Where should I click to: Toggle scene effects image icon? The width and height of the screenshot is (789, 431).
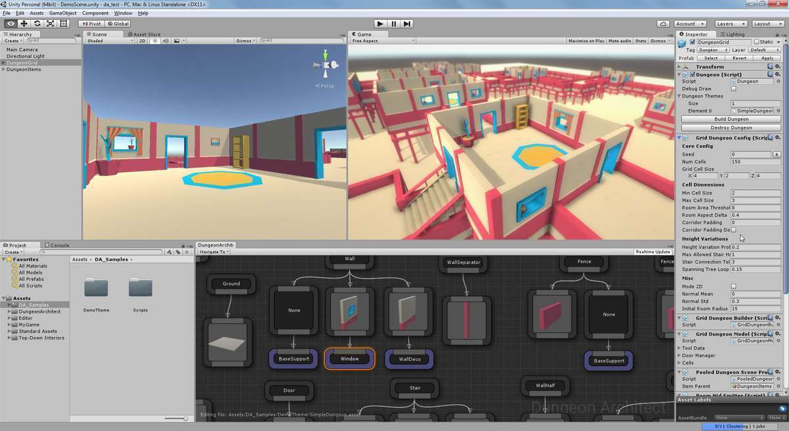[x=177, y=41]
